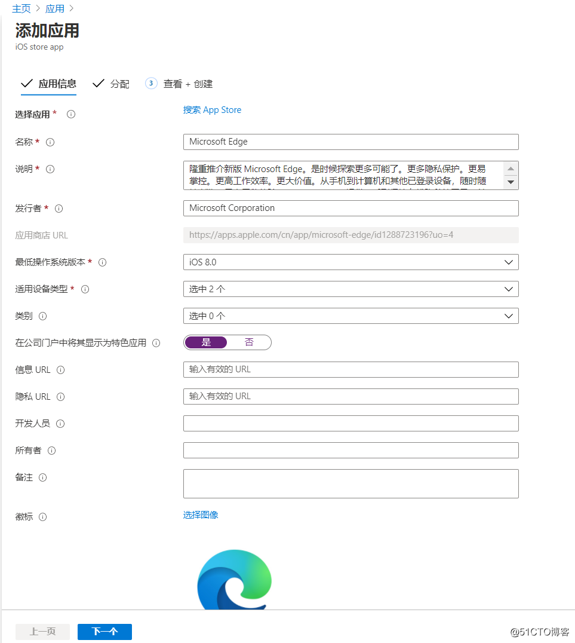Switch to the 应用信息 tab

[x=49, y=84]
